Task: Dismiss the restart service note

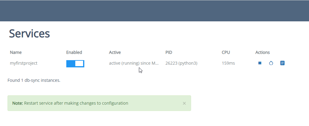Action: pos(184,103)
